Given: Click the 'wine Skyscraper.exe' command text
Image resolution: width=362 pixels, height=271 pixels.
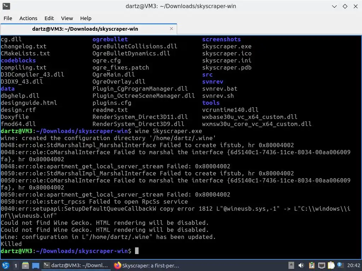Looking at the screenshot, I should [168, 131].
